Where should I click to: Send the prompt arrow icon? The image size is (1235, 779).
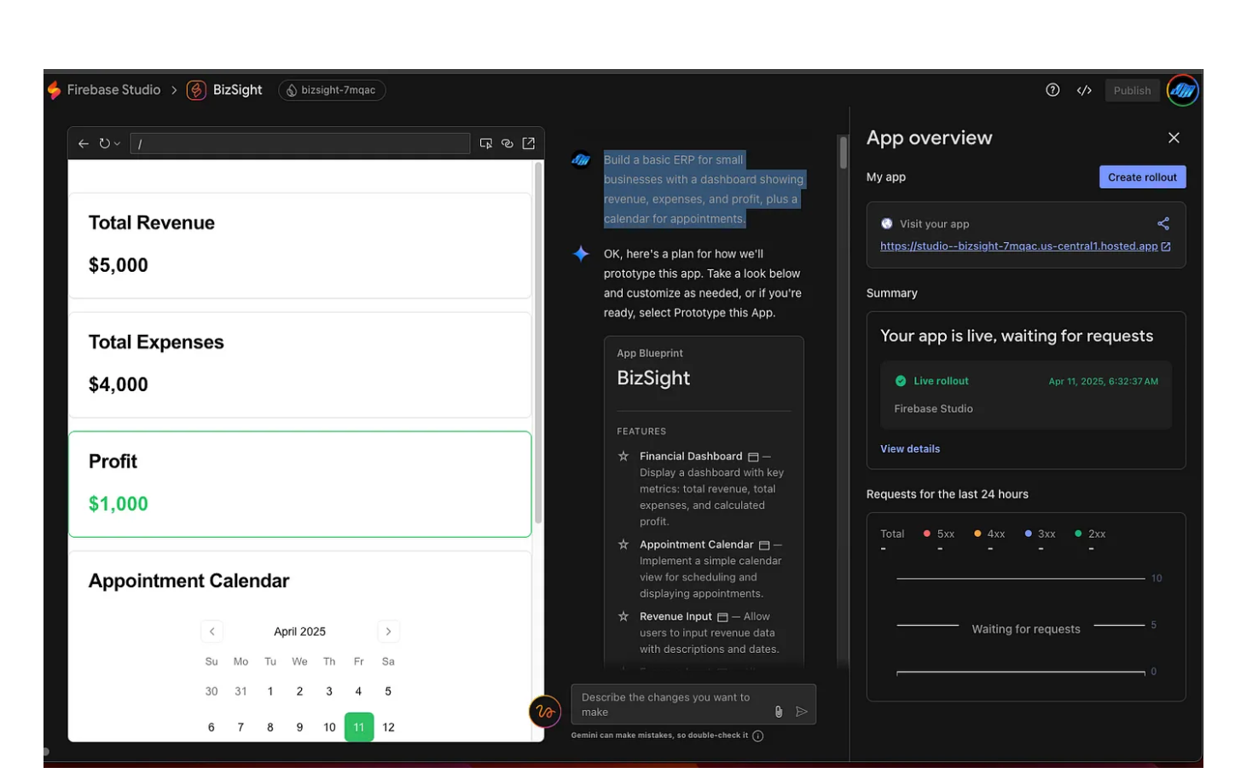click(x=802, y=712)
